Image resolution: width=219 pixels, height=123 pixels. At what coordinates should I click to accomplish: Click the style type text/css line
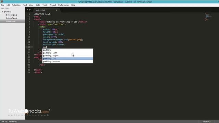pyautogui.click(x=52, y=24)
